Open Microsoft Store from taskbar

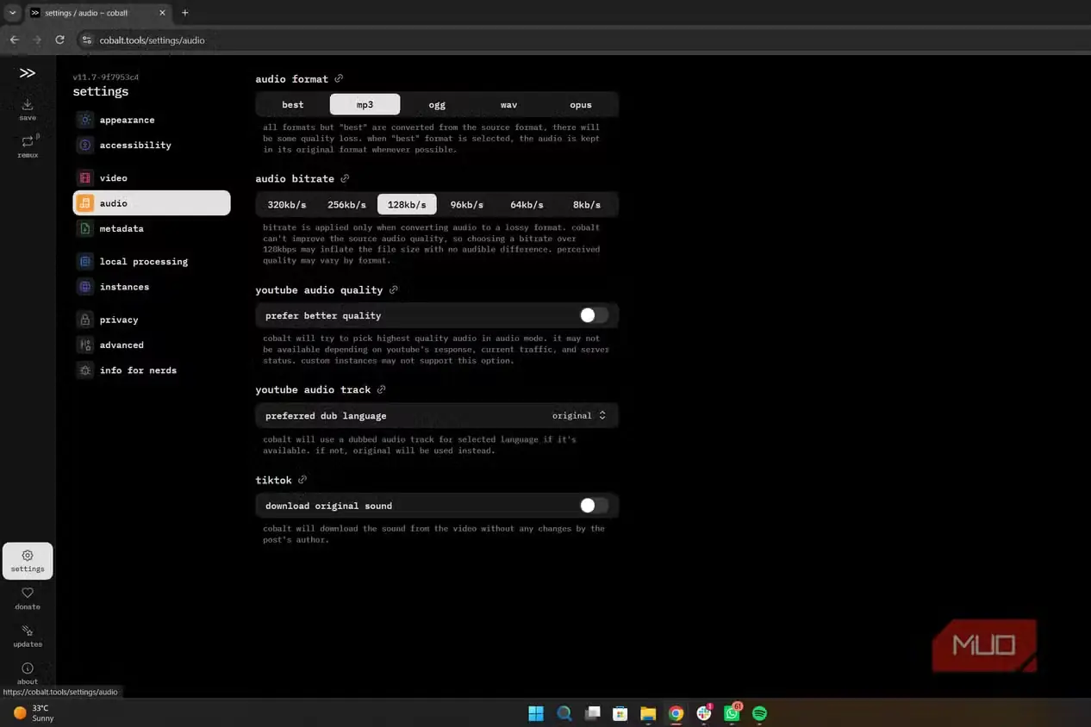tap(620, 713)
